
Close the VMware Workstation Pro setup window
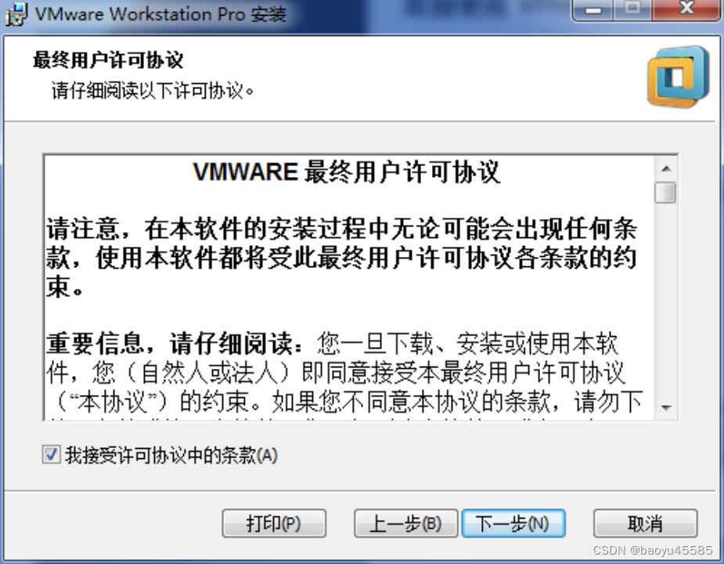click(687, 9)
